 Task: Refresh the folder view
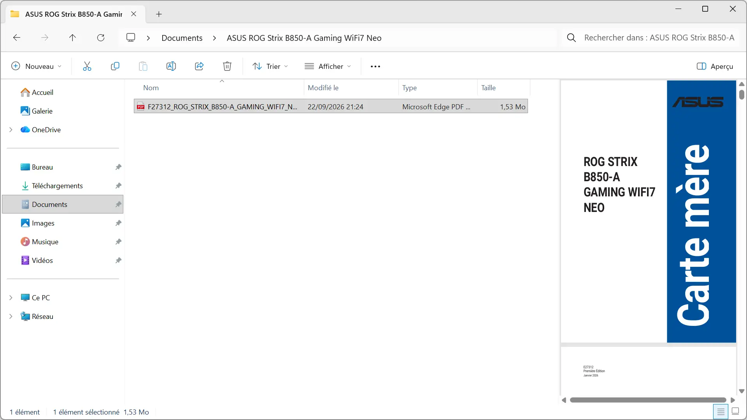click(101, 38)
